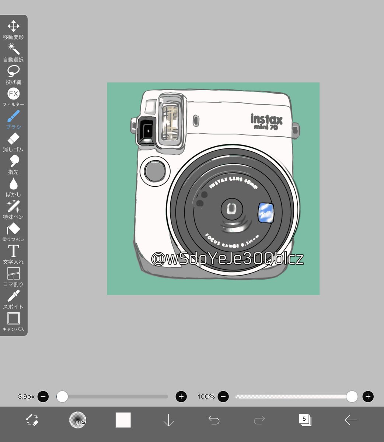Open the layers panel showing 5
This screenshot has width=384, height=442.
click(305, 420)
